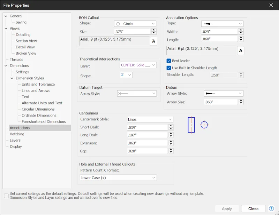Enable set current settings as default checkbox

click(x=6, y=196)
